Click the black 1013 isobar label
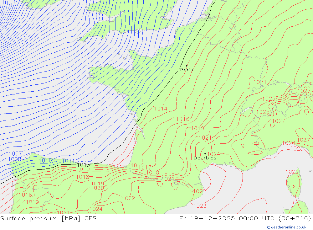Screen dimensions: 313x230 pyautogui.click(x=84, y=165)
